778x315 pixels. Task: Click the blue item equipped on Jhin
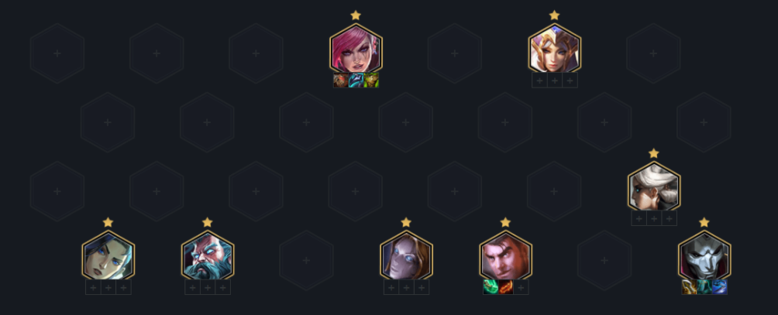coord(719,287)
